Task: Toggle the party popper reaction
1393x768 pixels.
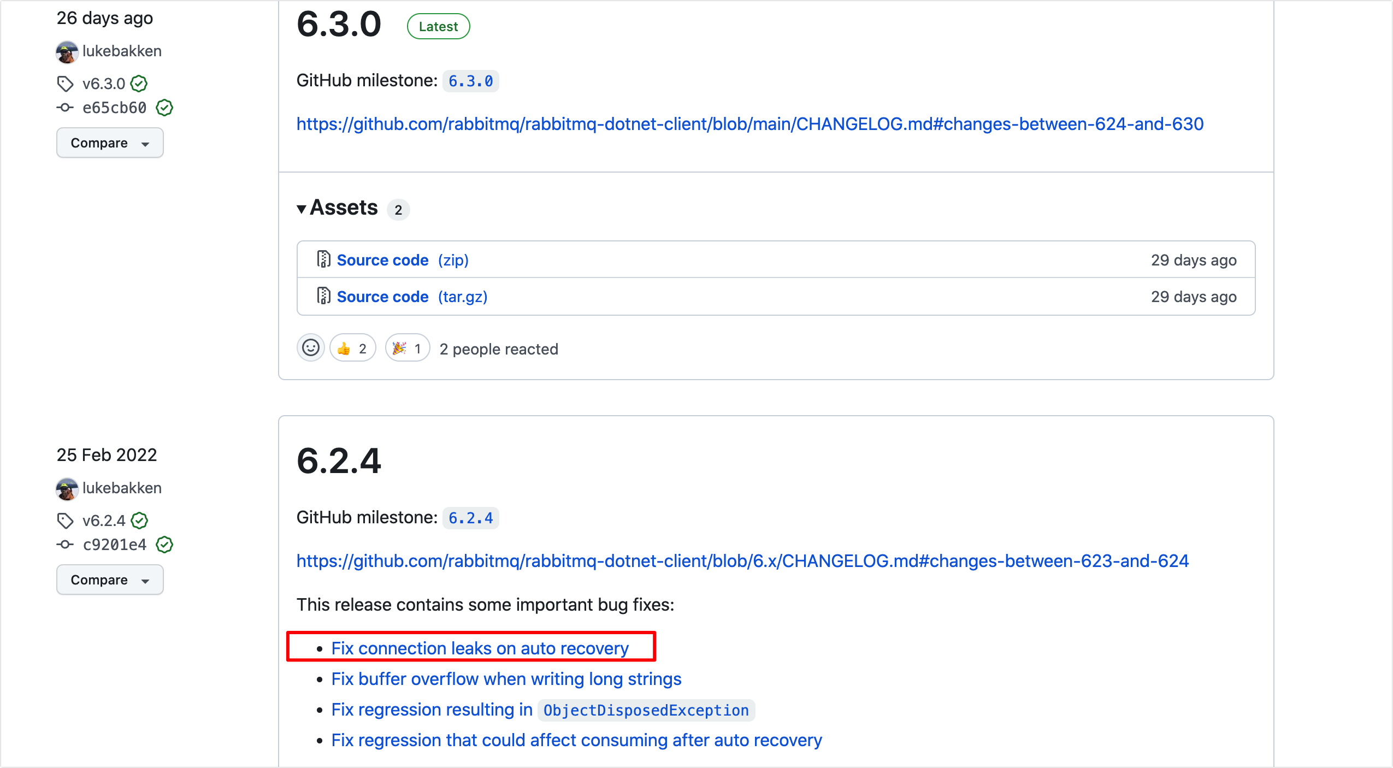Action: [x=408, y=348]
